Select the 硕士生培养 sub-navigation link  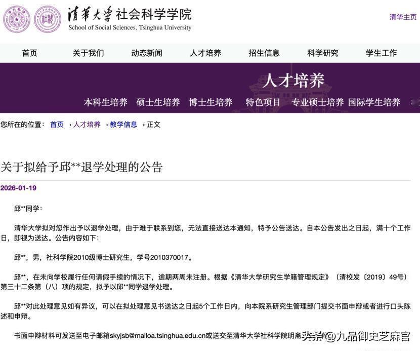(x=158, y=102)
